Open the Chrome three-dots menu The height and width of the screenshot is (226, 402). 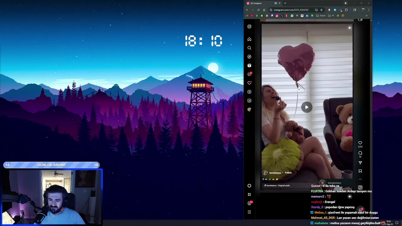[369, 10]
